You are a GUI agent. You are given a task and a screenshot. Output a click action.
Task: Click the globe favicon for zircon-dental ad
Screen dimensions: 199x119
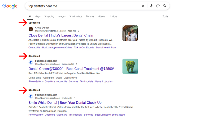[x=31, y=62]
